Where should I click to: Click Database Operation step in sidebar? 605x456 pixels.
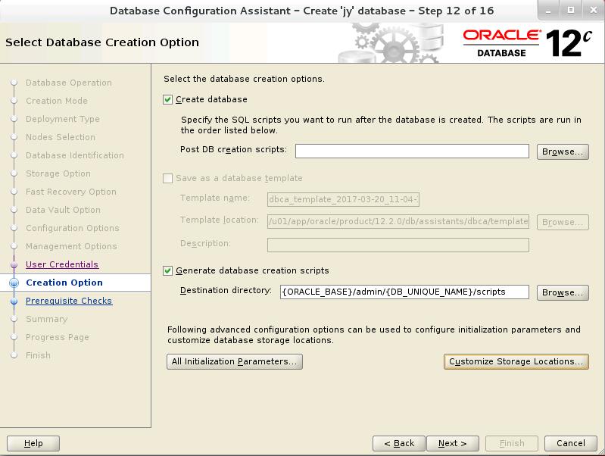click(69, 83)
